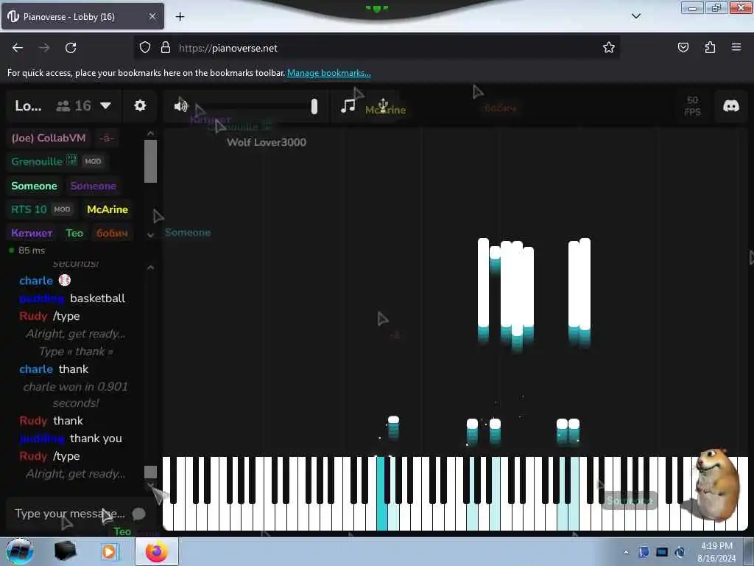
Task: Click the RTS 10 user tag
Action: pos(41,209)
